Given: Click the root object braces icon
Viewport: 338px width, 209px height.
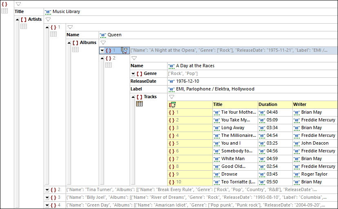Looking at the screenshot, I should click(4, 4).
